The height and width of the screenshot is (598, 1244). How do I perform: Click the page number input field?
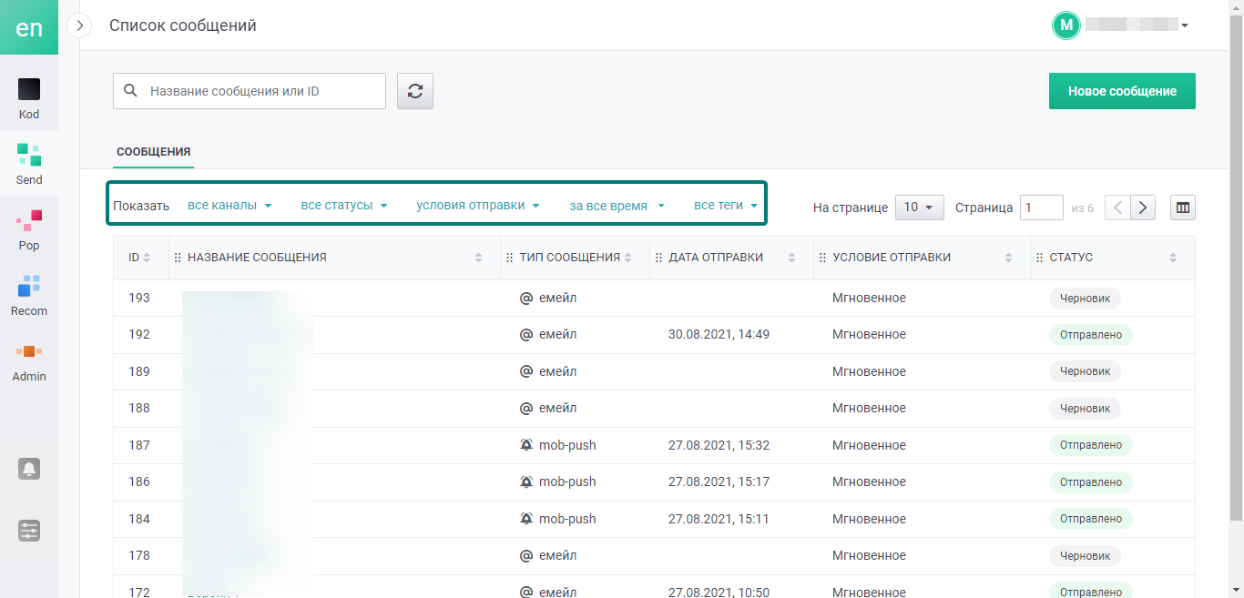click(1042, 208)
